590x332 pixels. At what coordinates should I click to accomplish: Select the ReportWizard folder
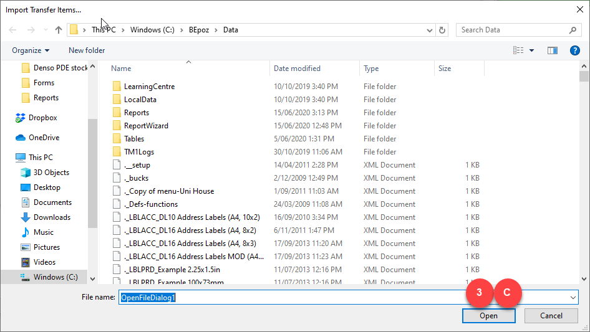coord(146,126)
